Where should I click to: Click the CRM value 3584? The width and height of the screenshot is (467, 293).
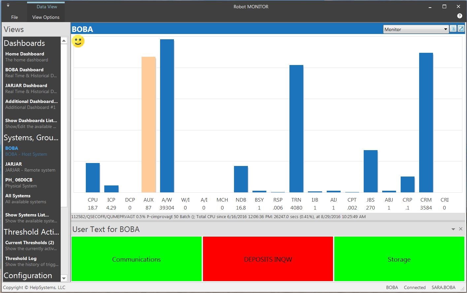click(426, 208)
